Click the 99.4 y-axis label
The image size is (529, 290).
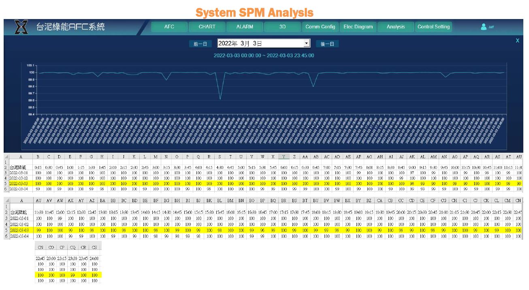point(30,114)
